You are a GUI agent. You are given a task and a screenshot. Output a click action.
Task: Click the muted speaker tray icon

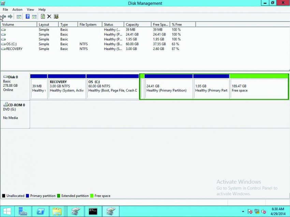point(263,211)
